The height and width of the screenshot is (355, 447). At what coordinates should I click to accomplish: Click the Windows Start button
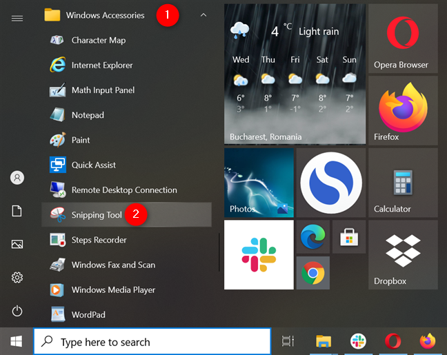tap(17, 341)
